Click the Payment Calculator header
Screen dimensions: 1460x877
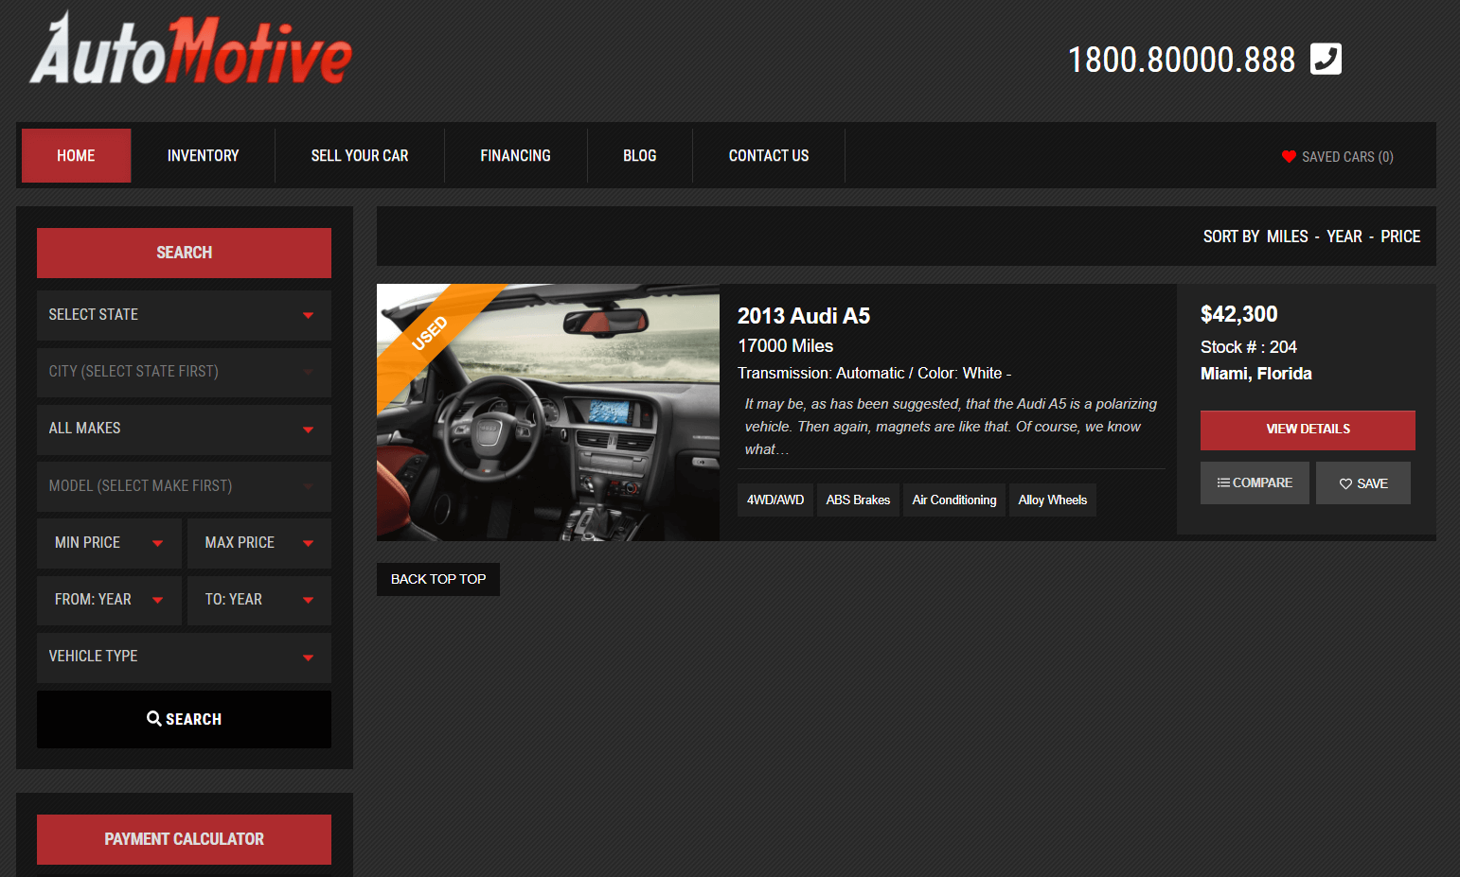coord(184,839)
